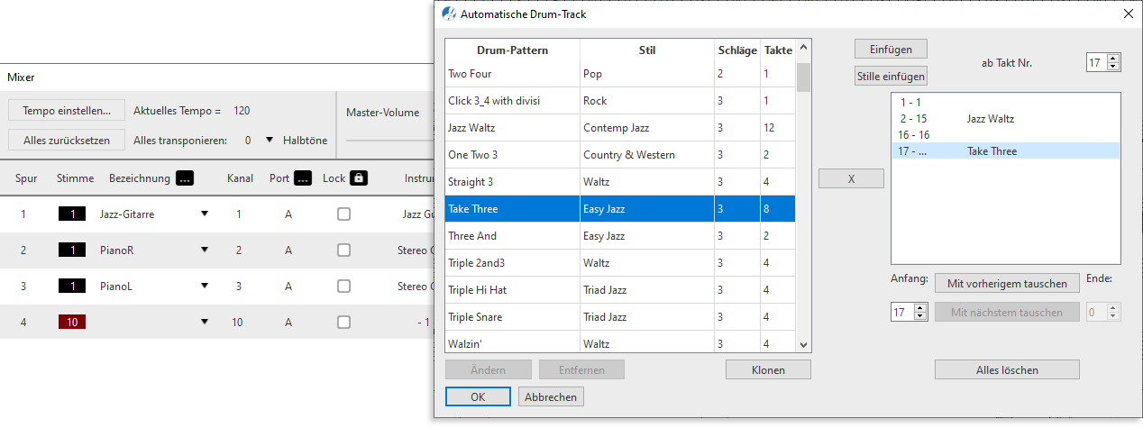Click the drum pattern list scrollbar down arrow
The width and height of the screenshot is (1143, 428).
[x=803, y=344]
